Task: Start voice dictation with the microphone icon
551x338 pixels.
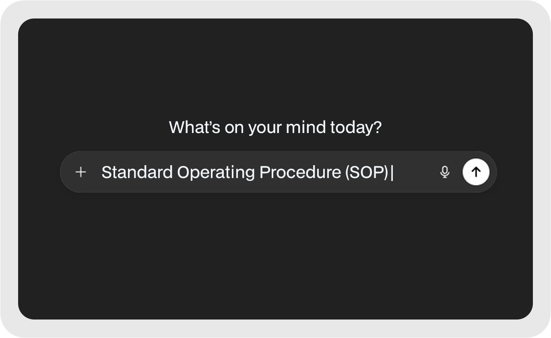Action: 445,172
